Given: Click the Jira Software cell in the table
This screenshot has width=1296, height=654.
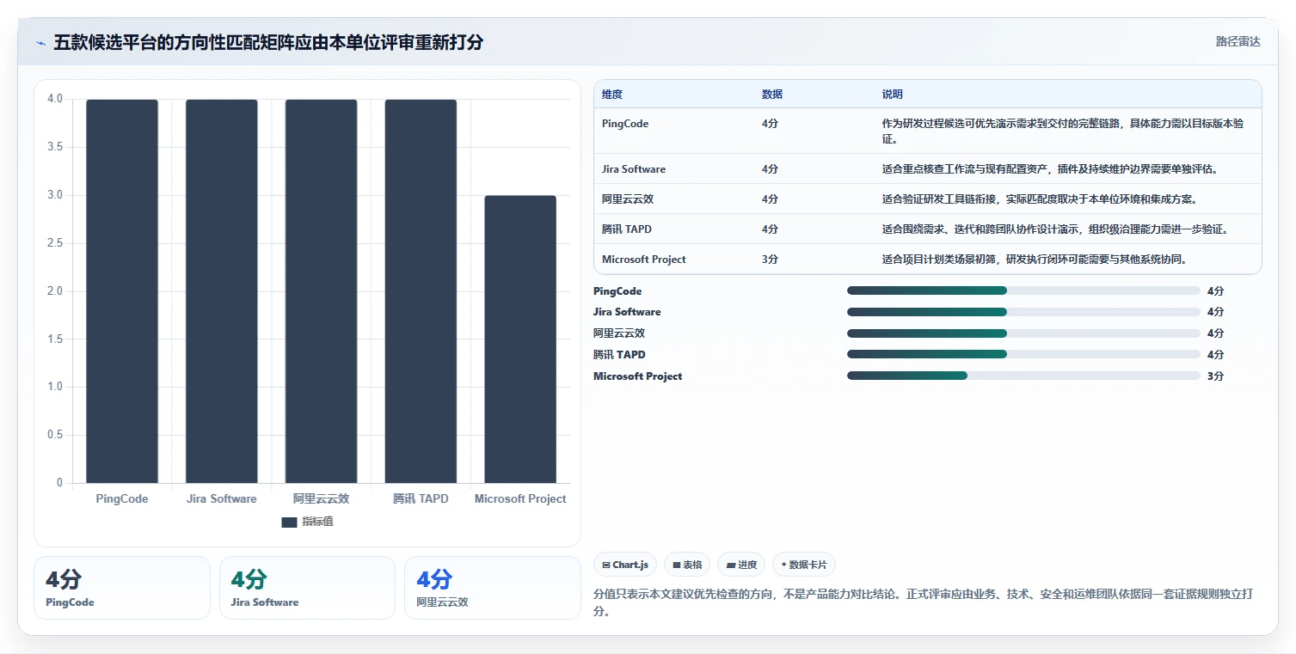Looking at the screenshot, I should [634, 169].
